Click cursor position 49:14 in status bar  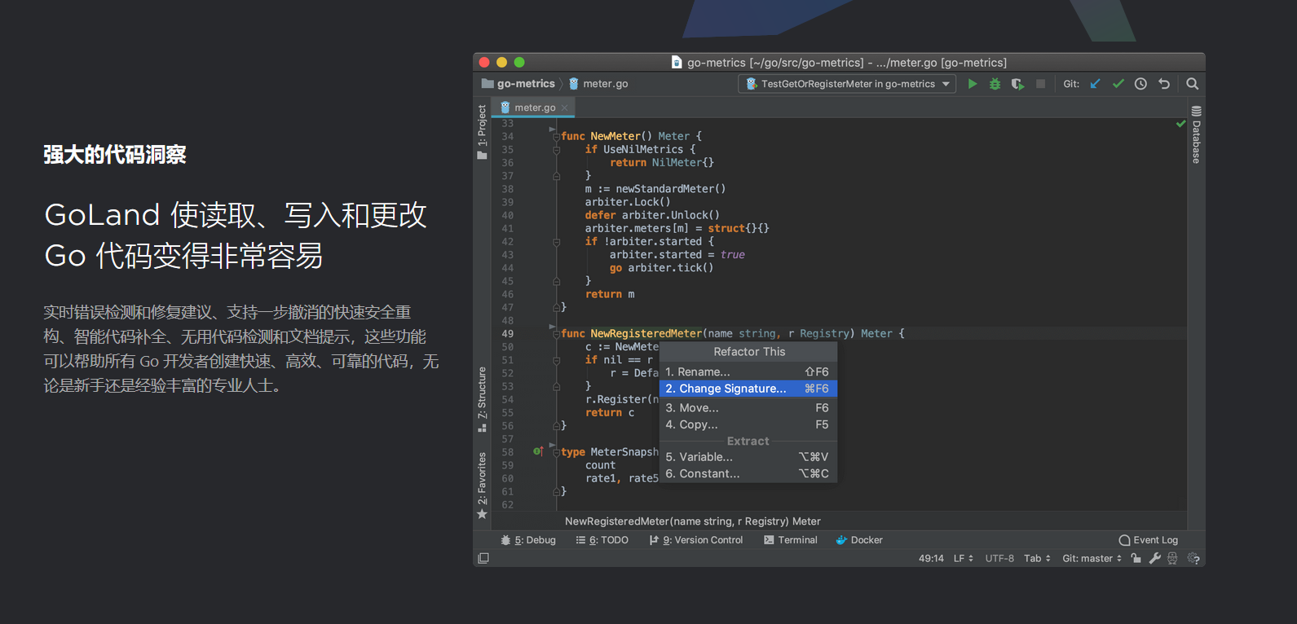tap(931, 558)
